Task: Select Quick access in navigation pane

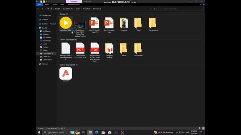Action: coord(46,15)
